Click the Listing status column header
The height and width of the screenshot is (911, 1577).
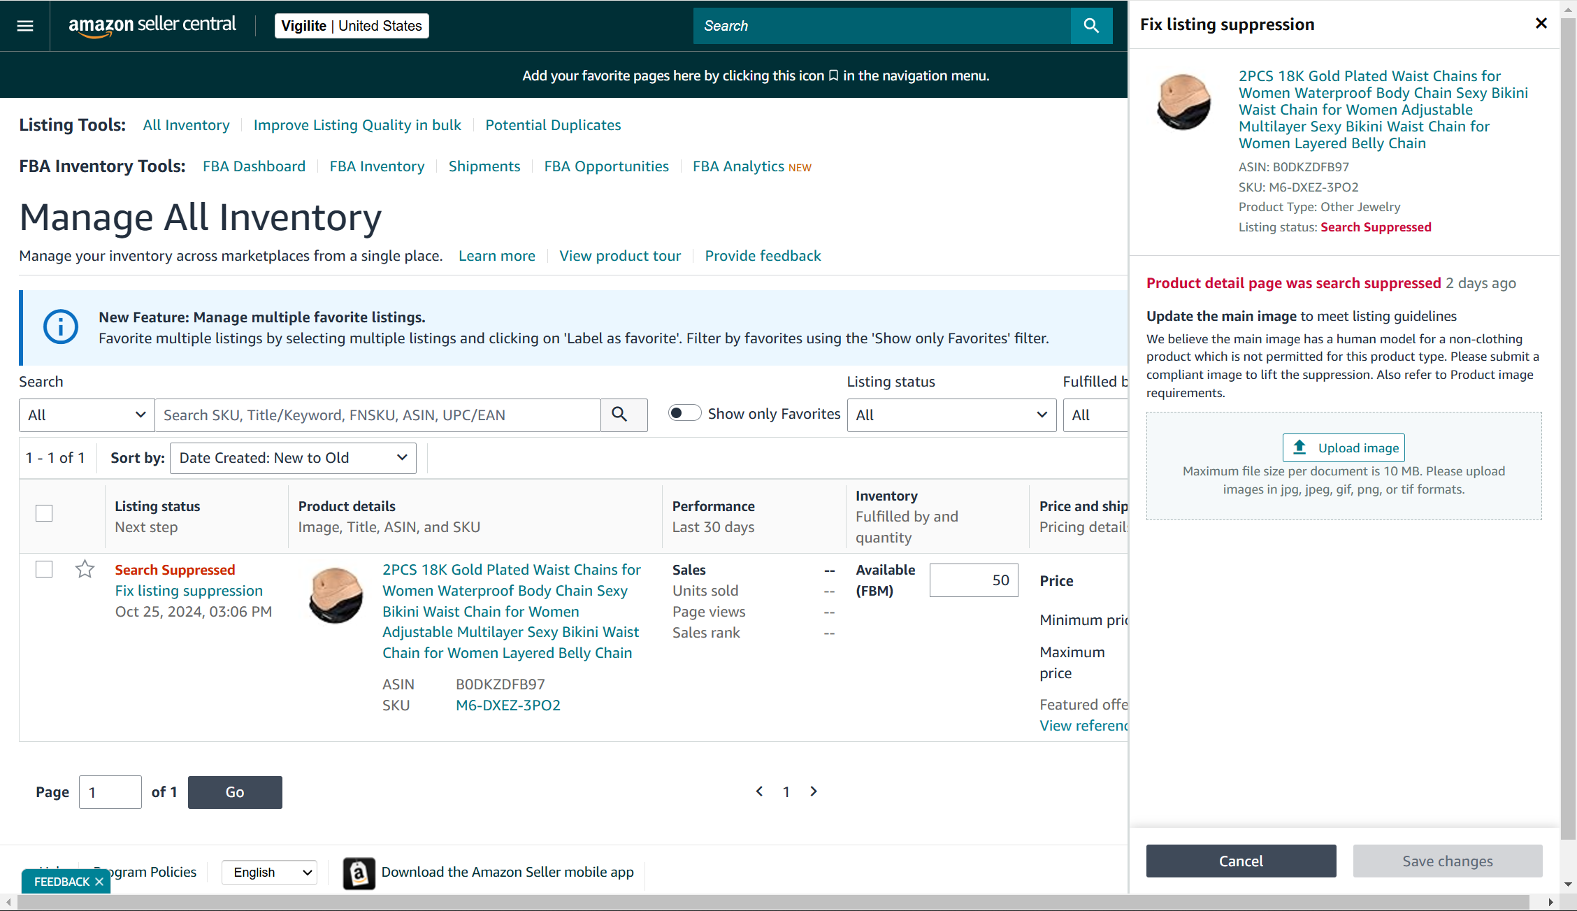coord(157,506)
